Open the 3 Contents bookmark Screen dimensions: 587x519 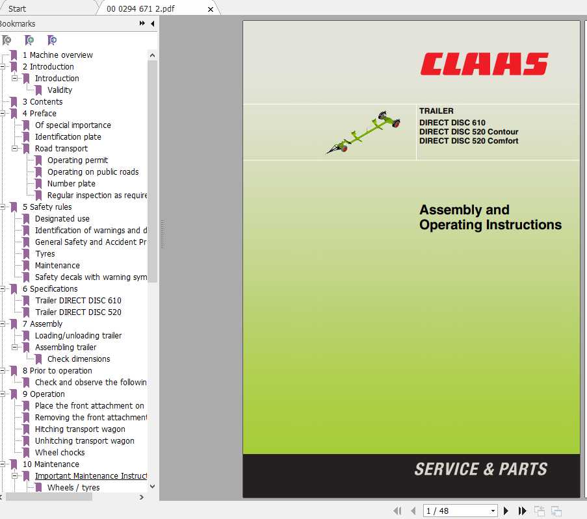(x=42, y=102)
